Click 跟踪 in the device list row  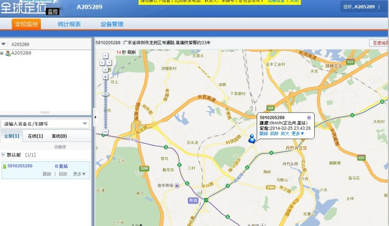pos(47,174)
